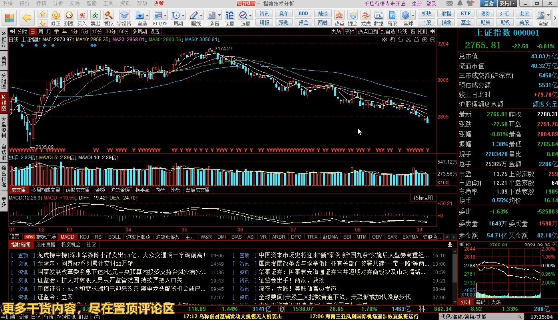This screenshot has height=320, width=558.
Task: Open the 模拟 simulated trading gavel icon
Action: tap(109, 15)
